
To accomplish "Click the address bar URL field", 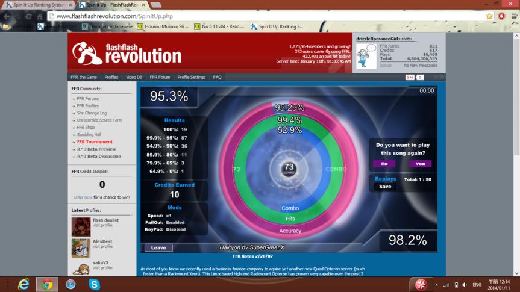I will pyautogui.click(x=265, y=16).
